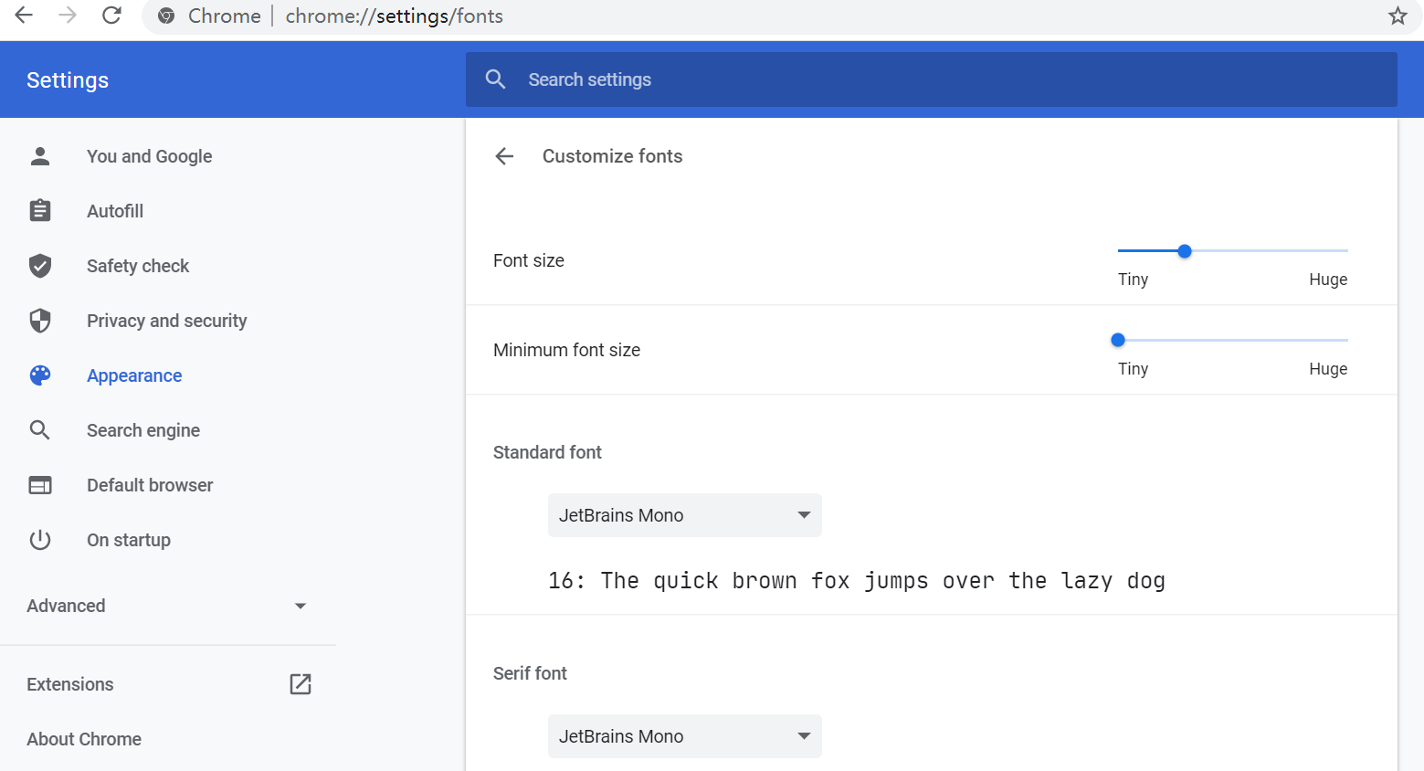This screenshot has width=1424, height=771.
Task: Open Extensions via external link icon
Action: (x=301, y=684)
